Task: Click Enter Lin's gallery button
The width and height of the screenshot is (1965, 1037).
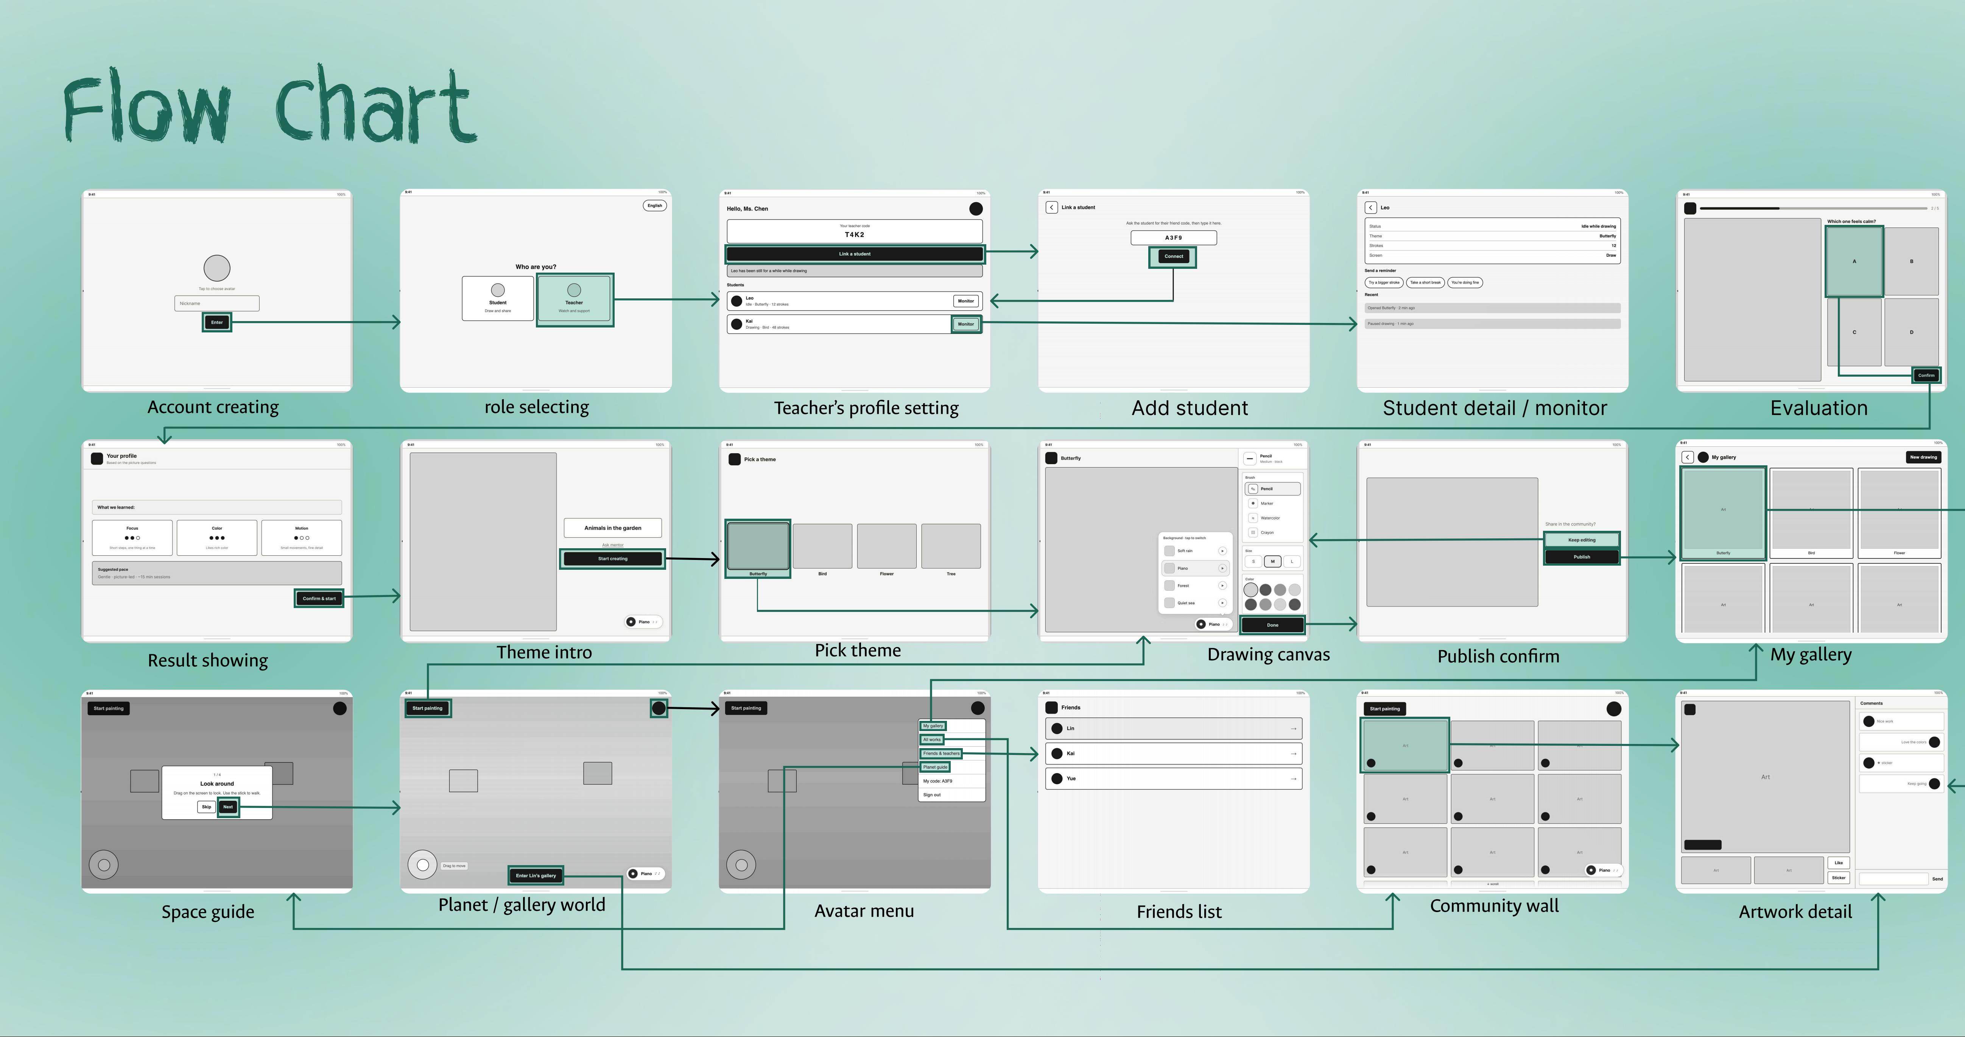Action: coord(536,875)
